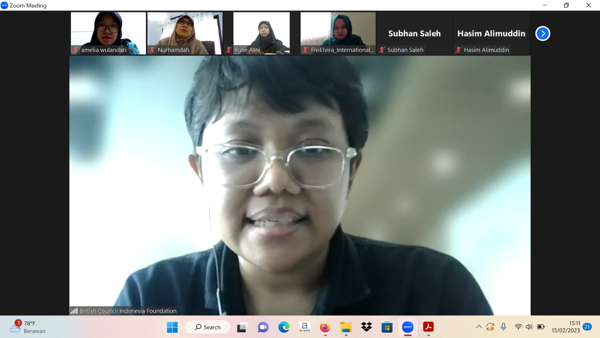This screenshot has width=600, height=338.
Task: Show next page of participant thumbnails
Action: [542, 33]
